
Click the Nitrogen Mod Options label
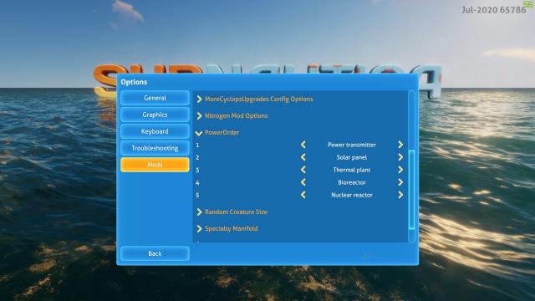pos(236,116)
